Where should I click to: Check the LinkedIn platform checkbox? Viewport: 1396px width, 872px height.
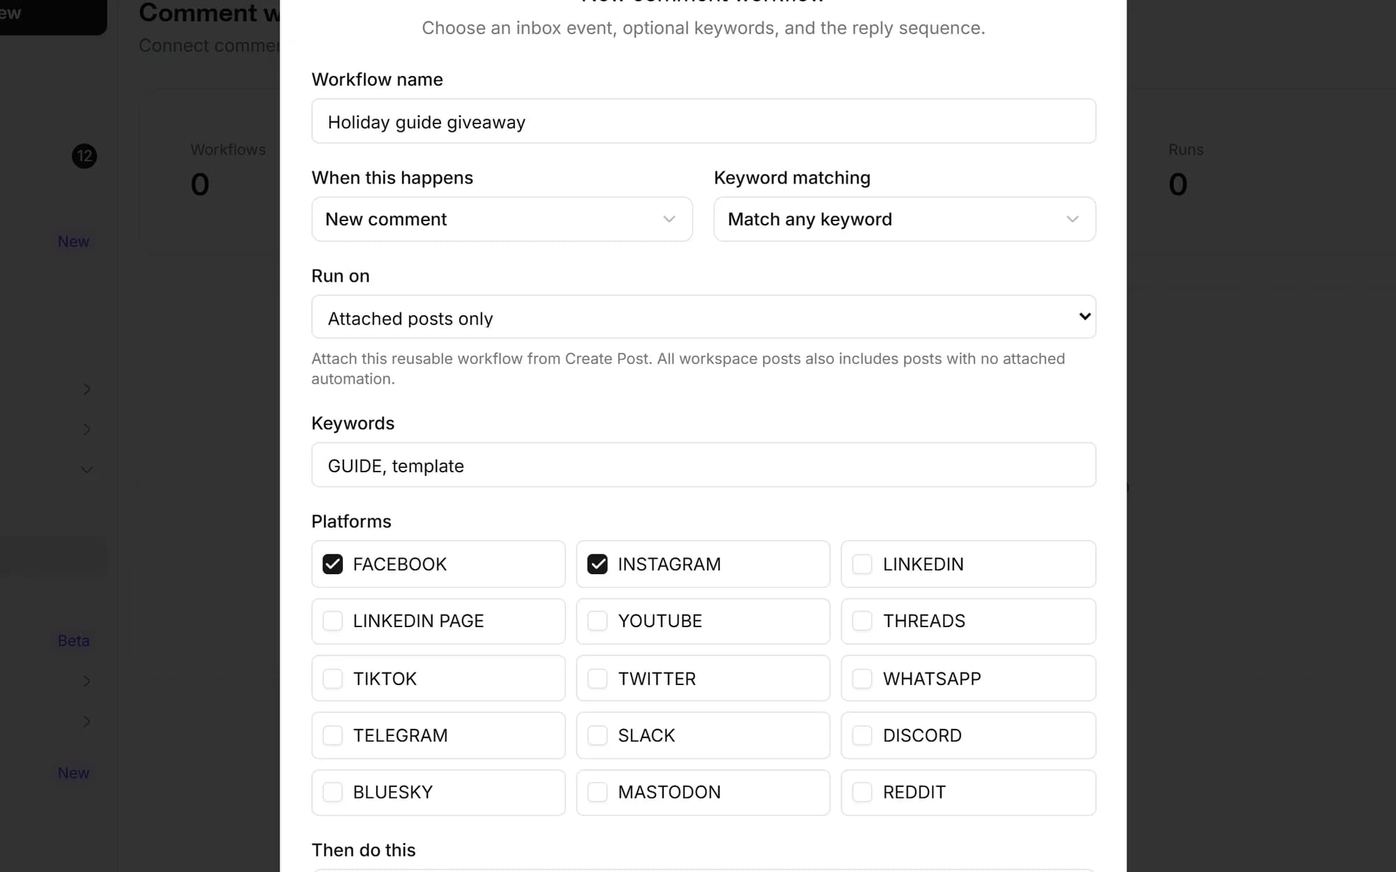point(862,564)
